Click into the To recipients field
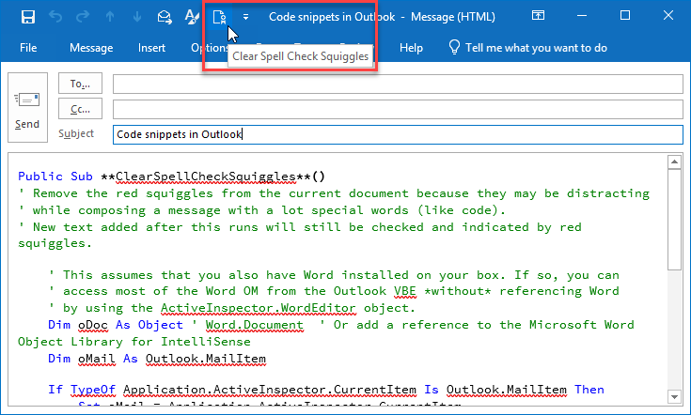Screen dimensions: 691x415 (x=398, y=85)
